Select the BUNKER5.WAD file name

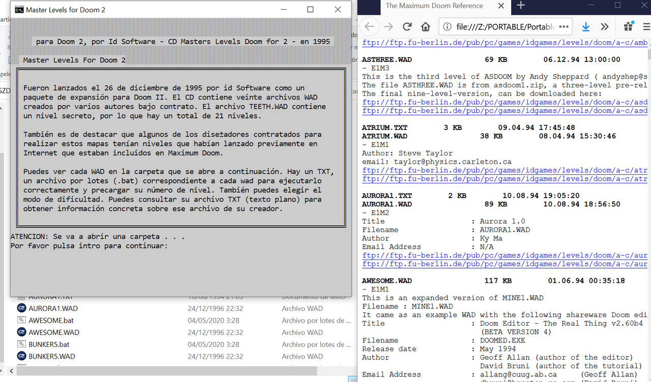(52, 356)
